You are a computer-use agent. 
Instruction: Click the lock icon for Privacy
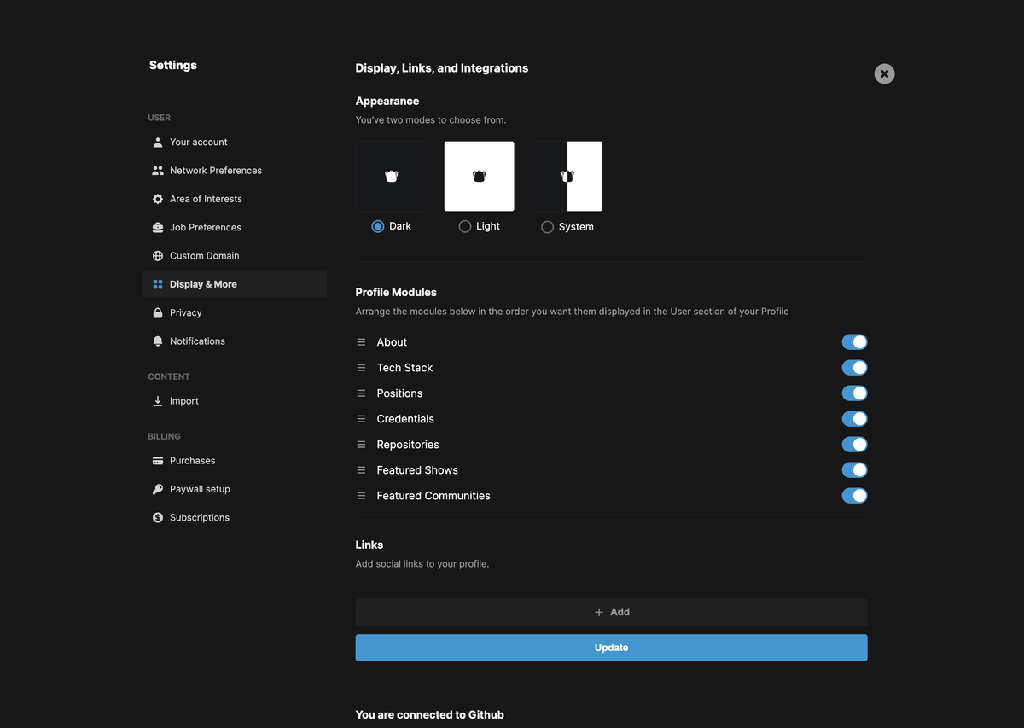(x=158, y=313)
